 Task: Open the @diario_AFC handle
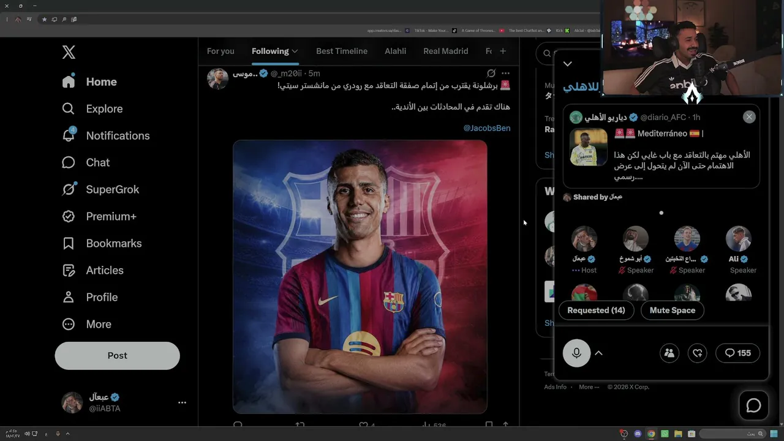(663, 117)
